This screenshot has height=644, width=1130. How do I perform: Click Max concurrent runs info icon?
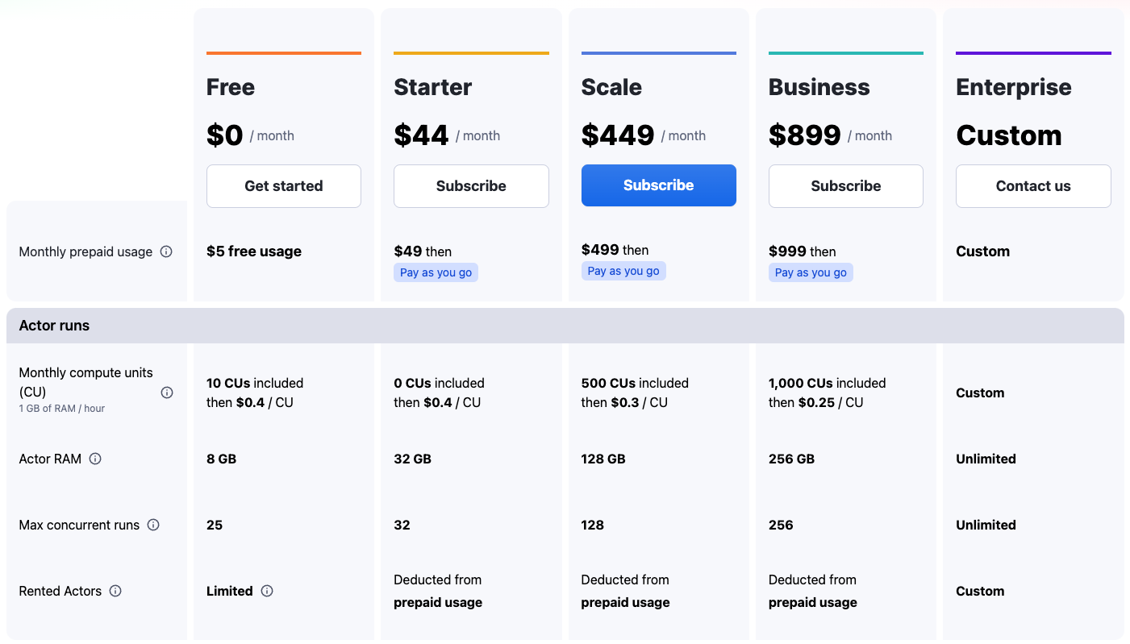[x=153, y=525]
